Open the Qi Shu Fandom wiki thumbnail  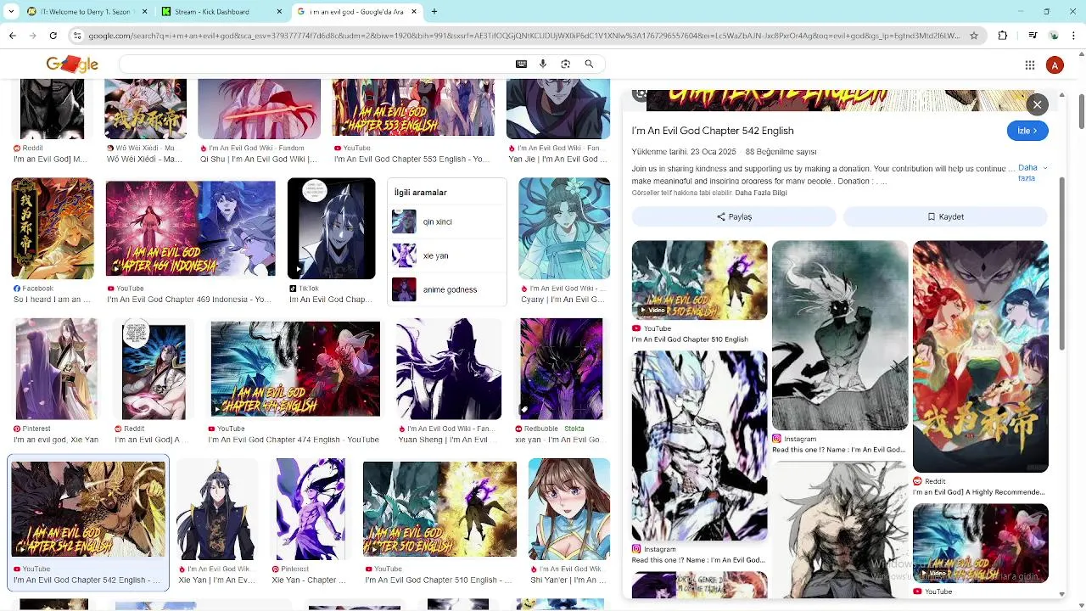tap(259, 109)
